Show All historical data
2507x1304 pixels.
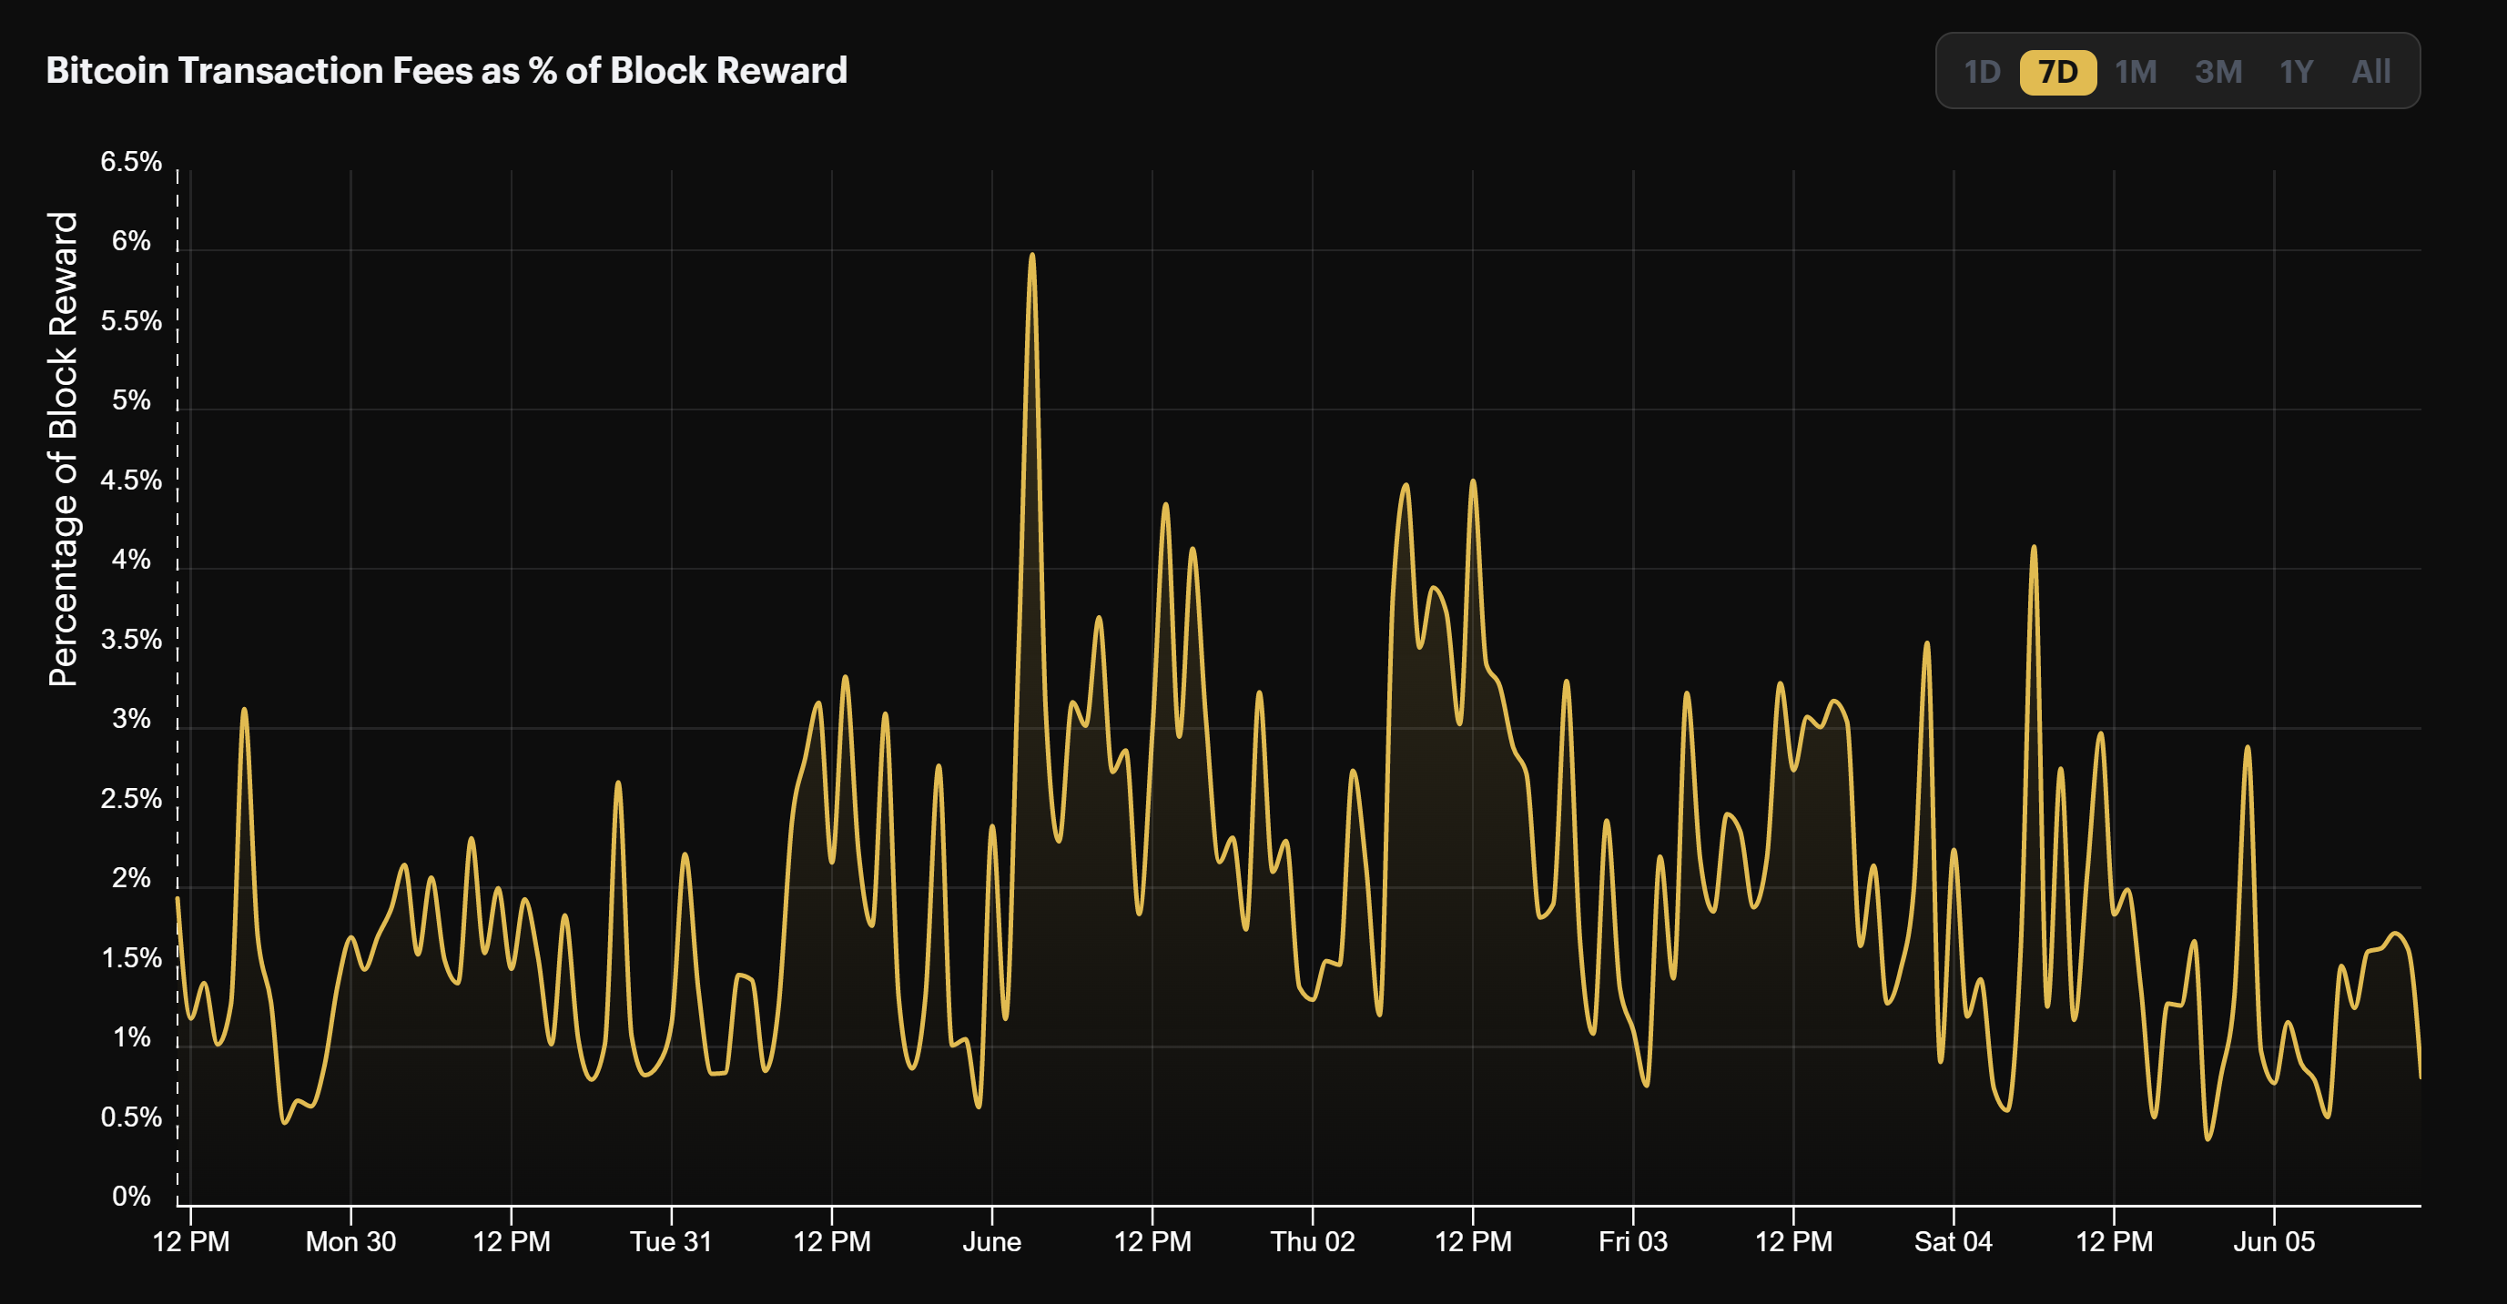(2370, 71)
